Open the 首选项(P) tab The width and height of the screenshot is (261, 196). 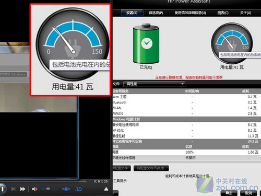(156, 13)
